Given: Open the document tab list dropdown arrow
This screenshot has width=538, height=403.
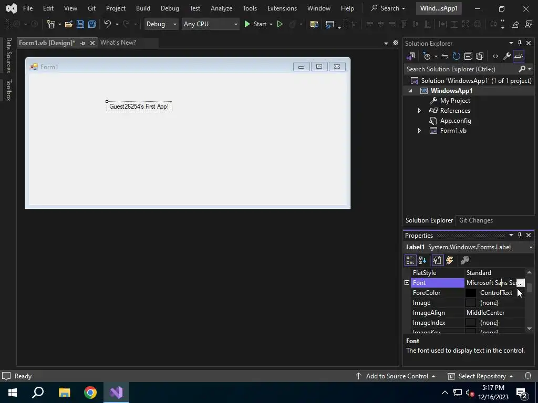Looking at the screenshot, I should (386, 43).
